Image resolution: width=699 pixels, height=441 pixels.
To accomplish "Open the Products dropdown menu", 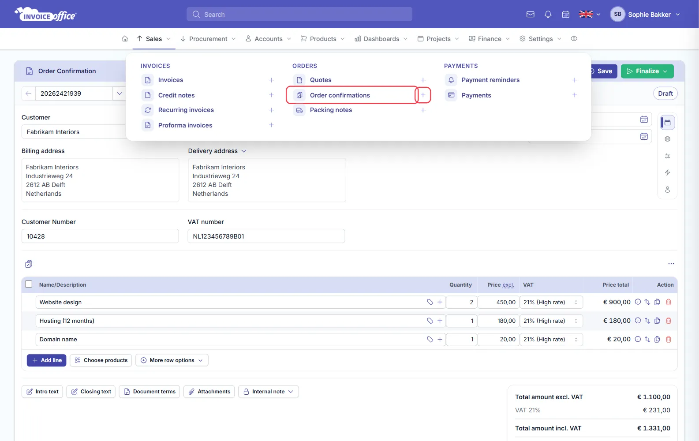I will [x=323, y=39].
